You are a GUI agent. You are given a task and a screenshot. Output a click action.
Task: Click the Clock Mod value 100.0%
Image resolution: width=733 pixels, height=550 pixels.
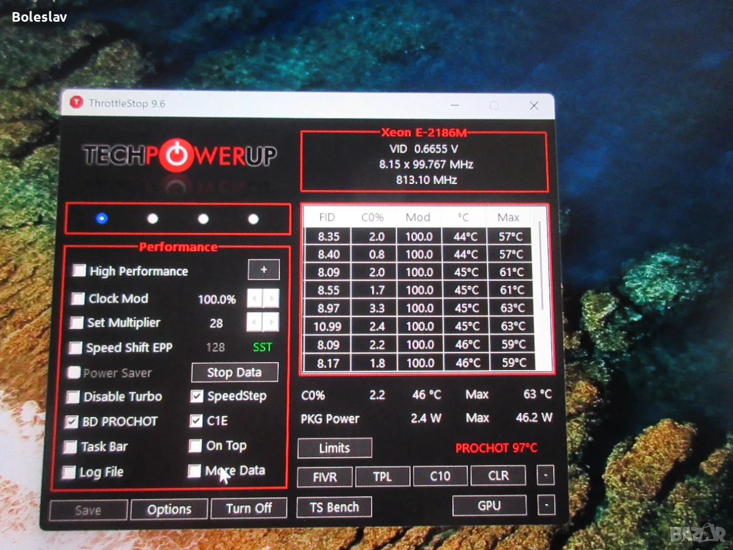click(217, 299)
